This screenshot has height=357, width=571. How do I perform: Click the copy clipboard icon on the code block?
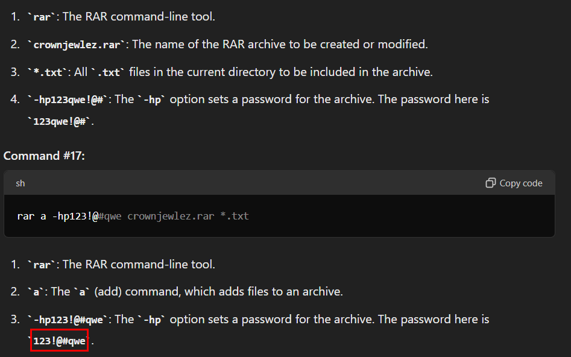490,183
